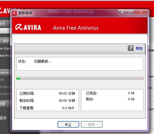This screenshot has height=134, width=154.
Task: Select the 已用时间 00:02 分钟 value
Action: click(x=67, y=93)
